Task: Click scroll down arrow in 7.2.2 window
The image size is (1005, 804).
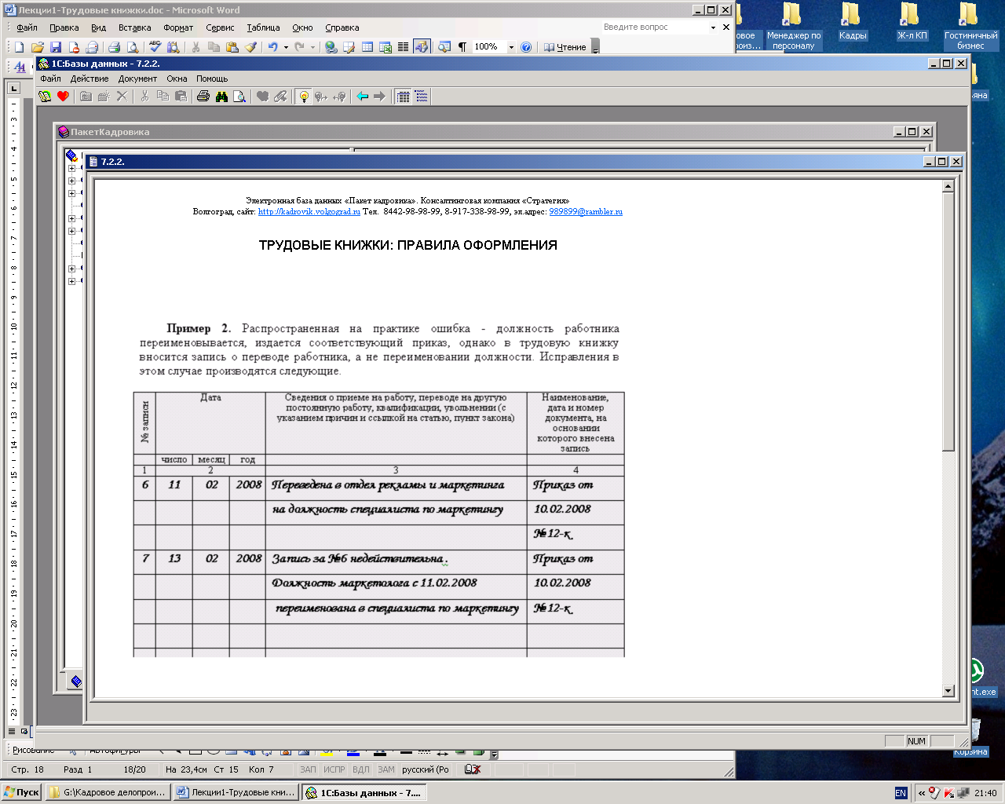Action: (x=948, y=691)
